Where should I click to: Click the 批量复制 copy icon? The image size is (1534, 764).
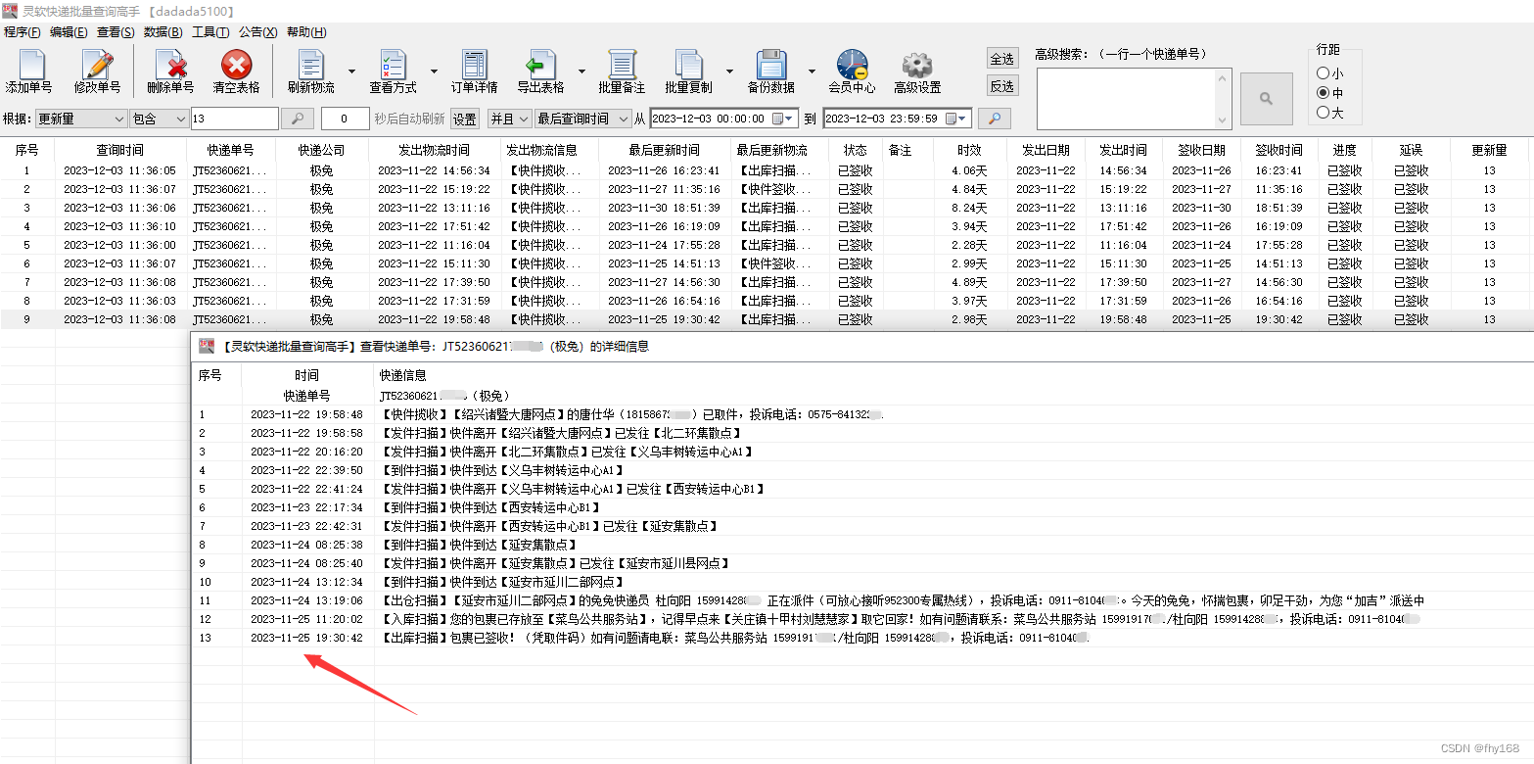click(688, 66)
